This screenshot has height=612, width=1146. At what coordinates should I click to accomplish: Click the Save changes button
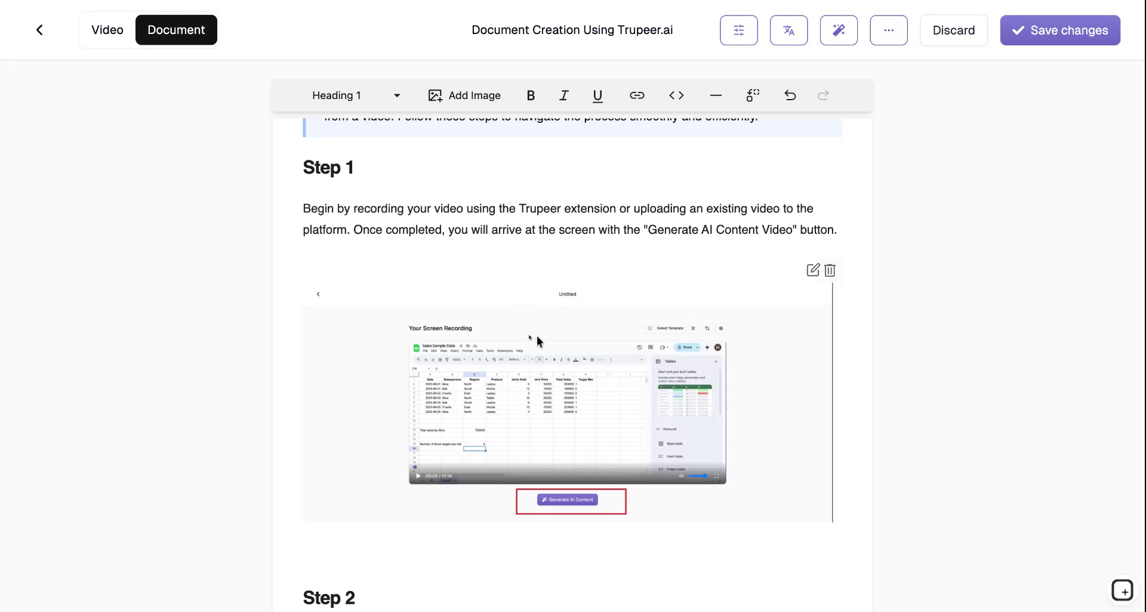(x=1059, y=30)
